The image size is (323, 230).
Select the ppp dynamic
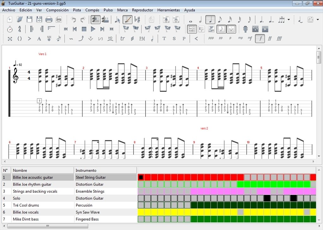[211, 38]
